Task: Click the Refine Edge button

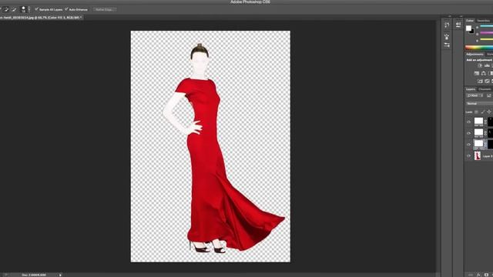Action: point(105,9)
